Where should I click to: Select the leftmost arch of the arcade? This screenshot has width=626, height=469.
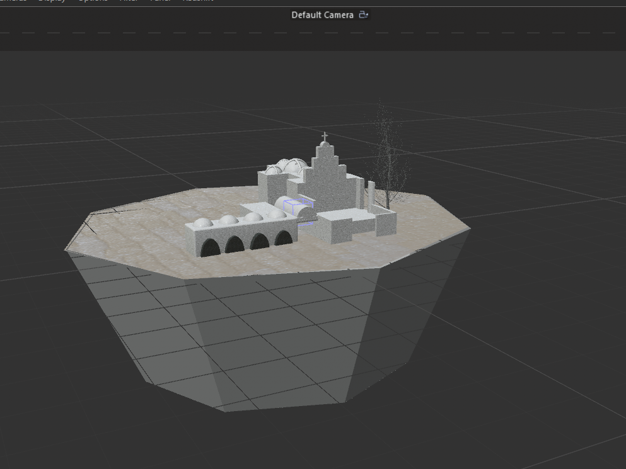211,247
